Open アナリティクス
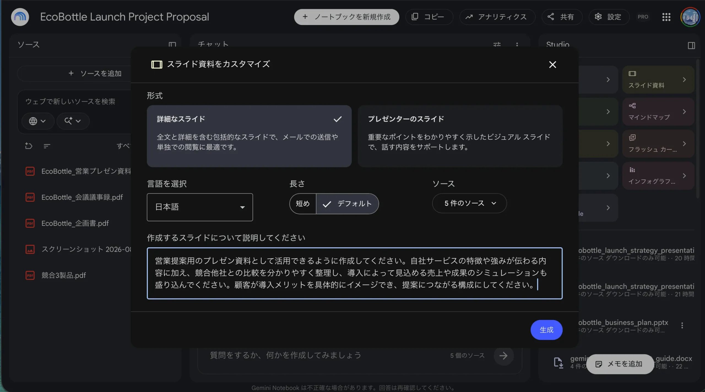The image size is (705, 392). (497, 17)
